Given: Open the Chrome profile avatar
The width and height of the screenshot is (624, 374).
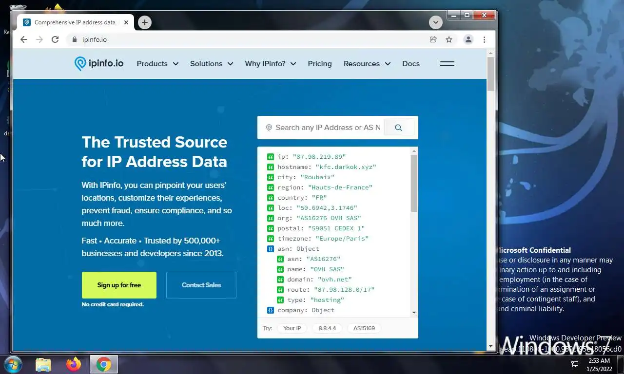Looking at the screenshot, I should [x=468, y=39].
